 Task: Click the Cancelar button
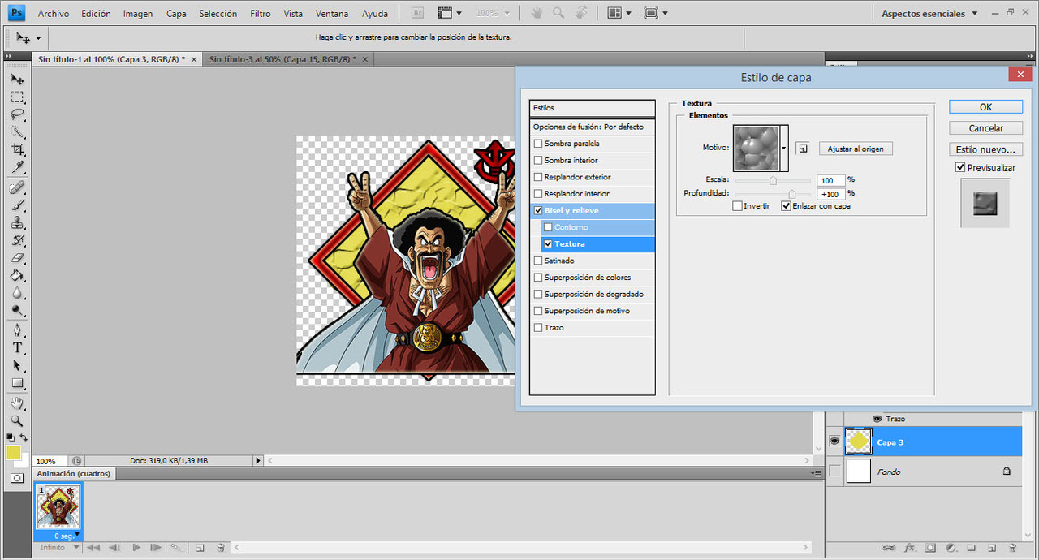pyautogui.click(x=985, y=128)
